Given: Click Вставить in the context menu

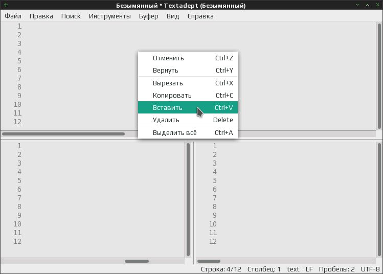Looking at the screenshot, I should pyautogui.click(x=188, y=107).
